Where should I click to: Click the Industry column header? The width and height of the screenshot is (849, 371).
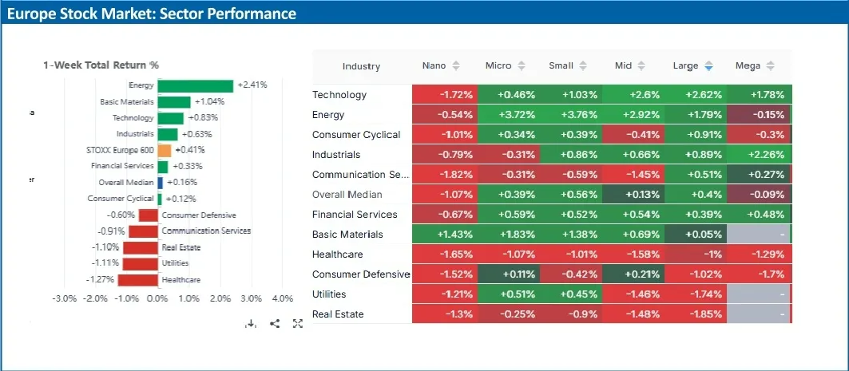coord(361,66)
